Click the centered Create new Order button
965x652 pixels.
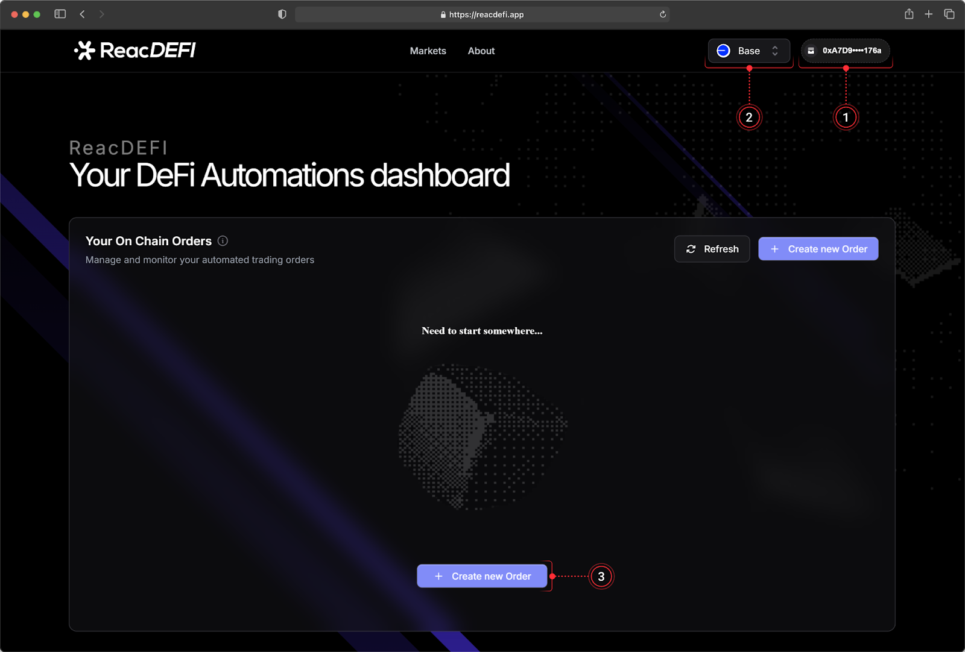coord(482,576)
